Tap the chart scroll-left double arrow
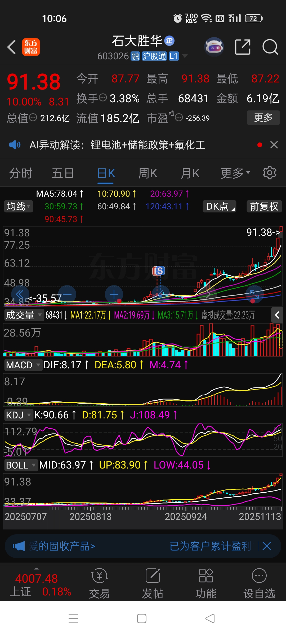 [20, 294]
